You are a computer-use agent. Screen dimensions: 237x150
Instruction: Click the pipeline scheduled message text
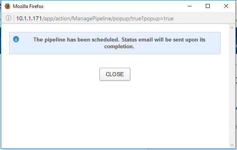(x=119, y=43)
